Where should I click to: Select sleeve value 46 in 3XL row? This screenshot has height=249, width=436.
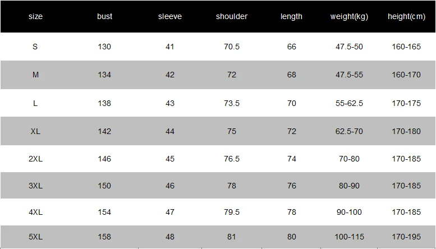170,186
